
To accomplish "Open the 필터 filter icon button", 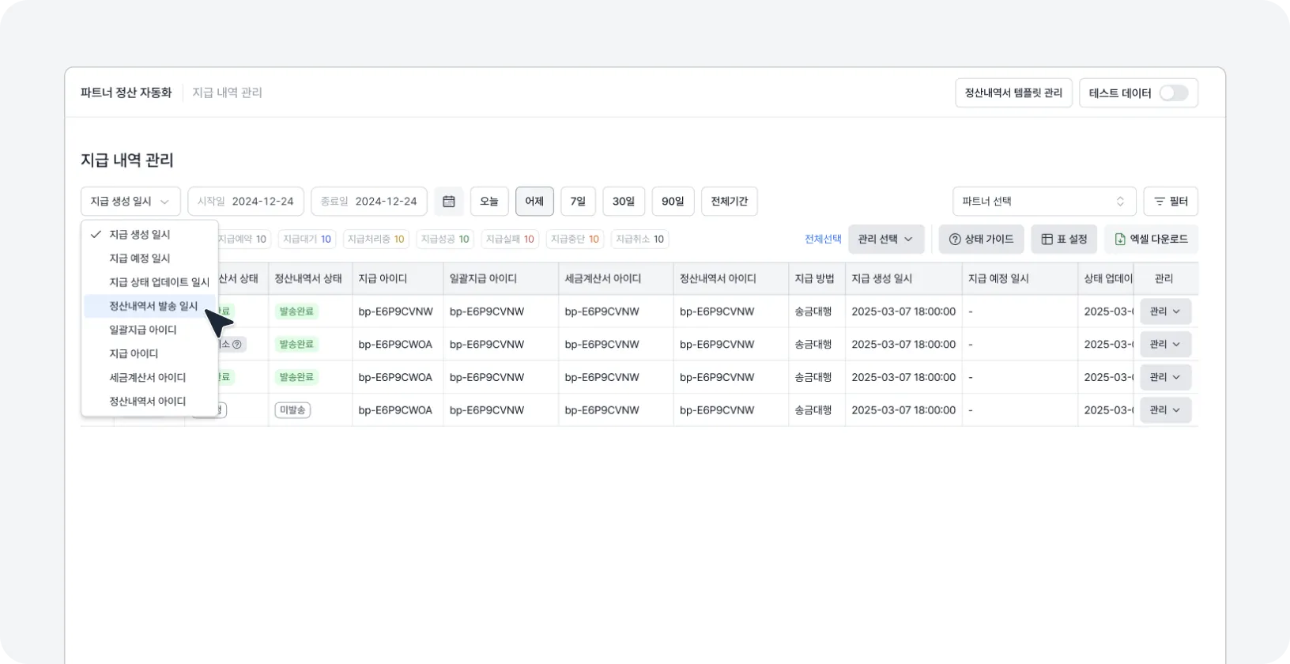I will tap(1170, 202).
